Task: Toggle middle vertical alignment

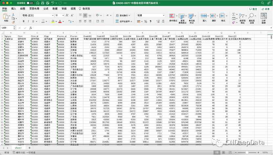Action: click(x=85, y=15)
